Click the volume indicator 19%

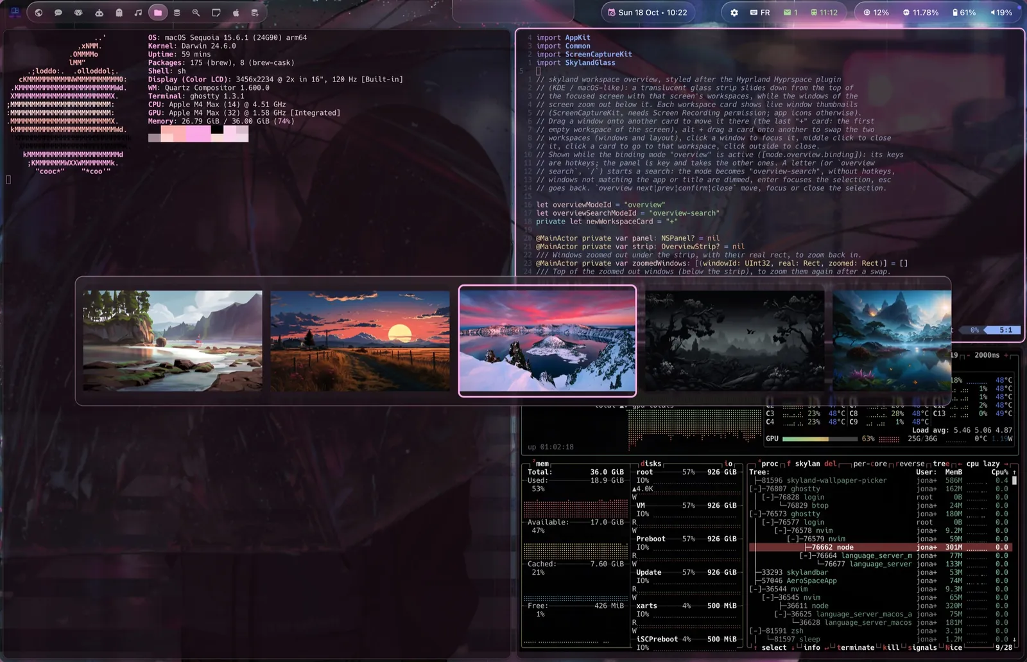(x=1001, y=12)
